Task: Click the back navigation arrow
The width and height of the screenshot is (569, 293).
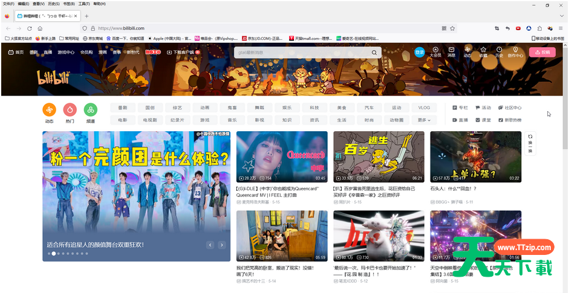Action: pos(8,28)
